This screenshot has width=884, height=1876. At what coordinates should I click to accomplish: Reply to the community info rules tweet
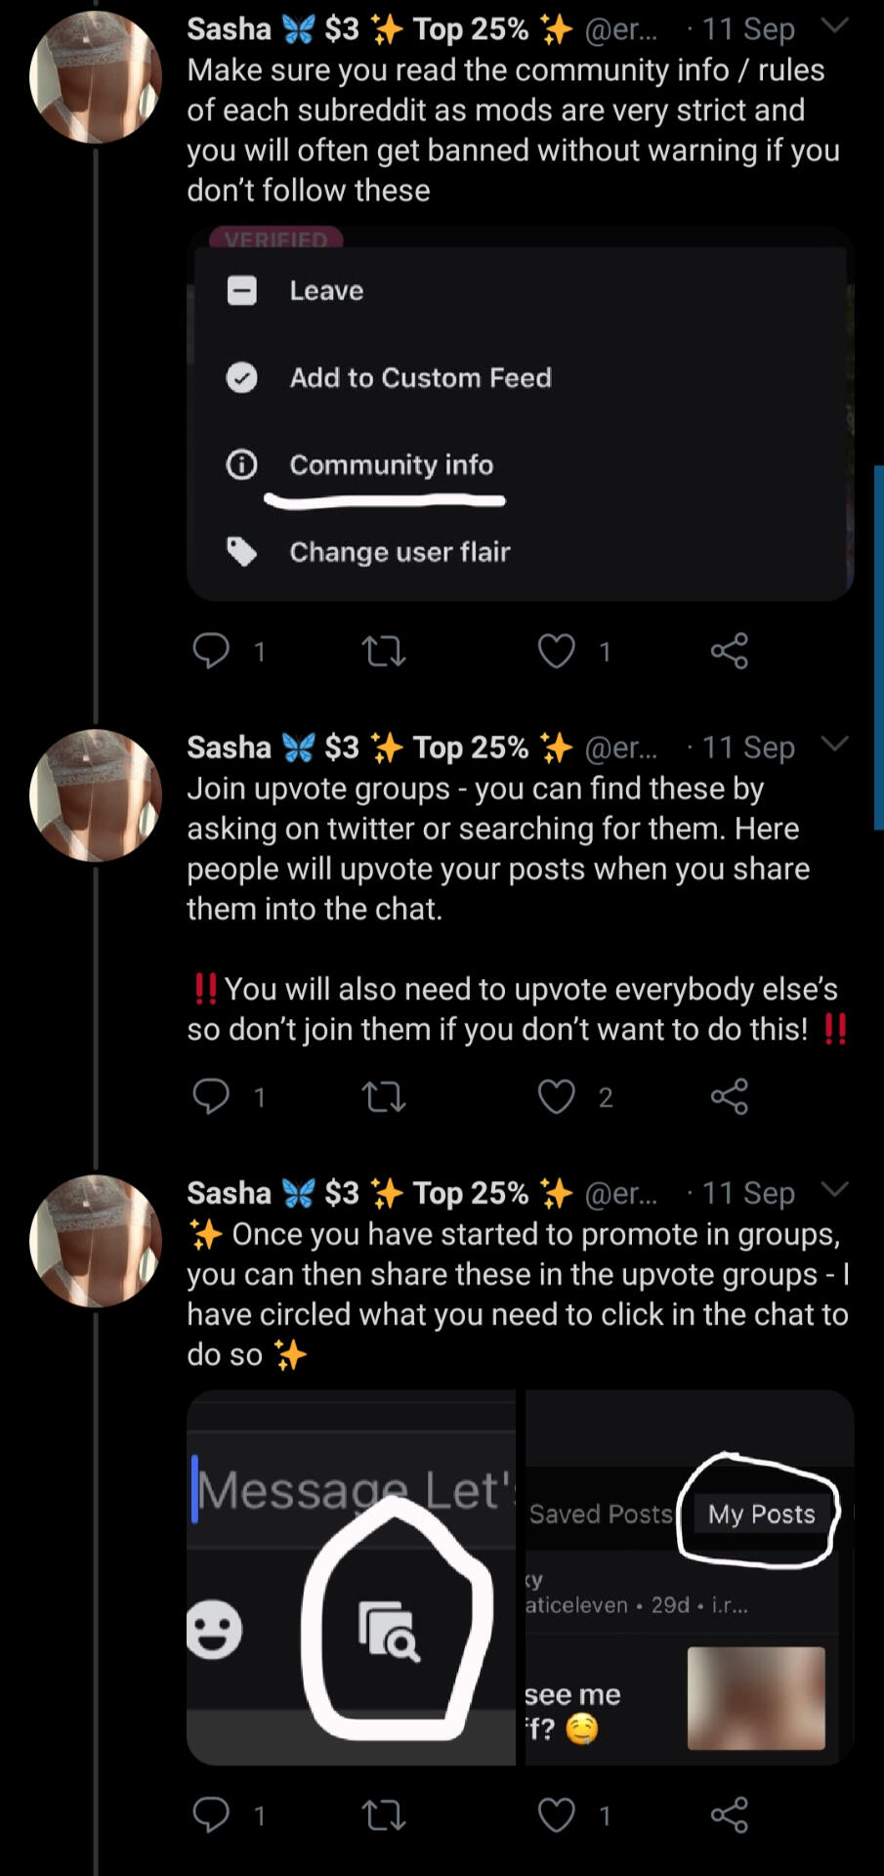pyautogui.click(x=211, y=651)
